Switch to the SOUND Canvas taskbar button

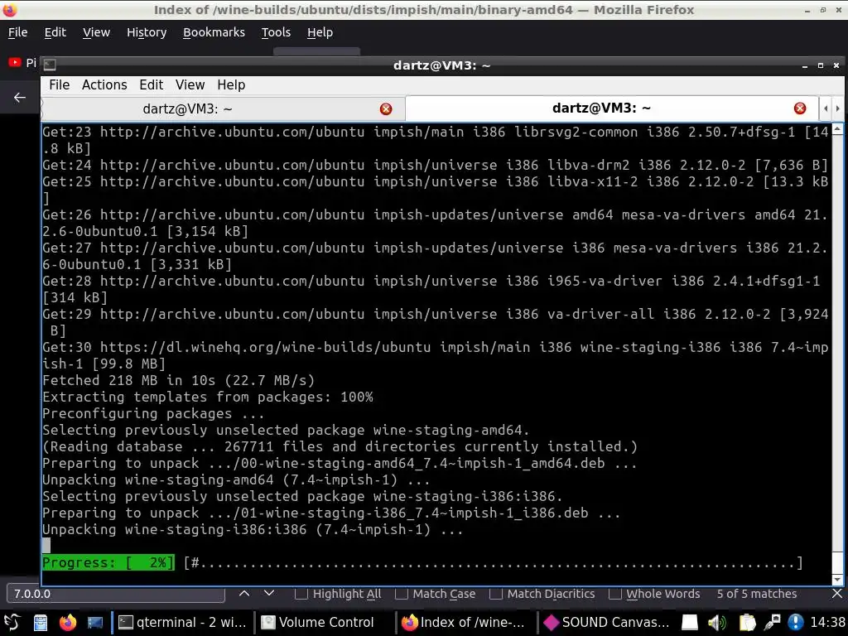(608, 623)
